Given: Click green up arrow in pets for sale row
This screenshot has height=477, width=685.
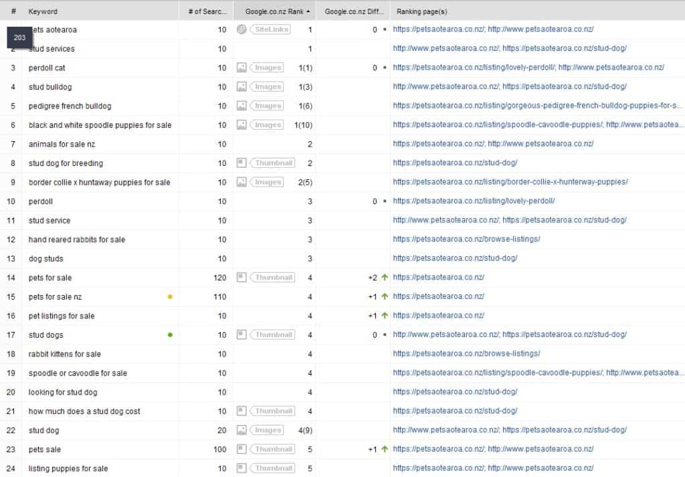Looking at the screenshot, I should tap(385, 278).
